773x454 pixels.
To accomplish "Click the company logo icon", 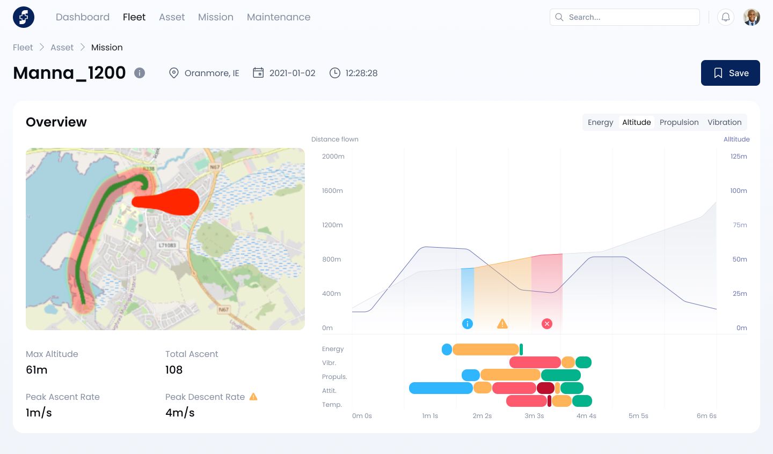I will (23, 17).
